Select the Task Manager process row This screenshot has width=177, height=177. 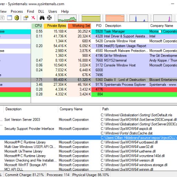[88, 31]
